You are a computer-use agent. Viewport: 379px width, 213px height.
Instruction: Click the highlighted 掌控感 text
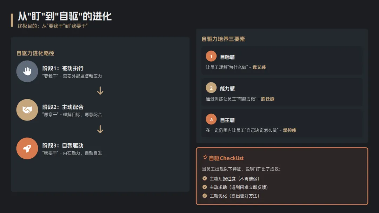click(289, 130)
